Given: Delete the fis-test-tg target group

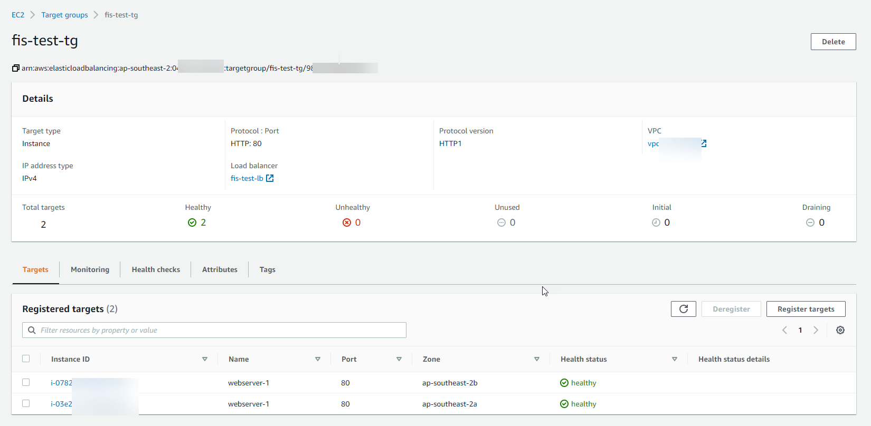Looking at the screenshot, I should click(833, 42).
